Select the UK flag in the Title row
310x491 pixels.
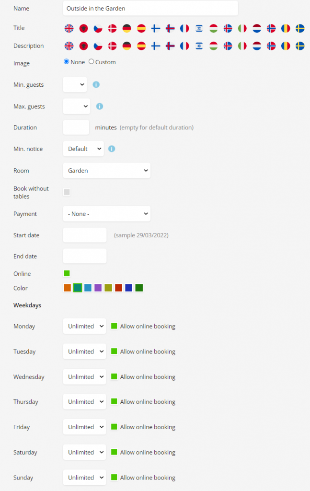(69, 28)
